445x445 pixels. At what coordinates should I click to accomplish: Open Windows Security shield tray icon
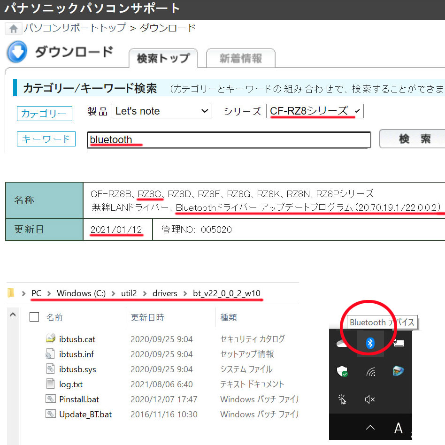click(342, 371)
